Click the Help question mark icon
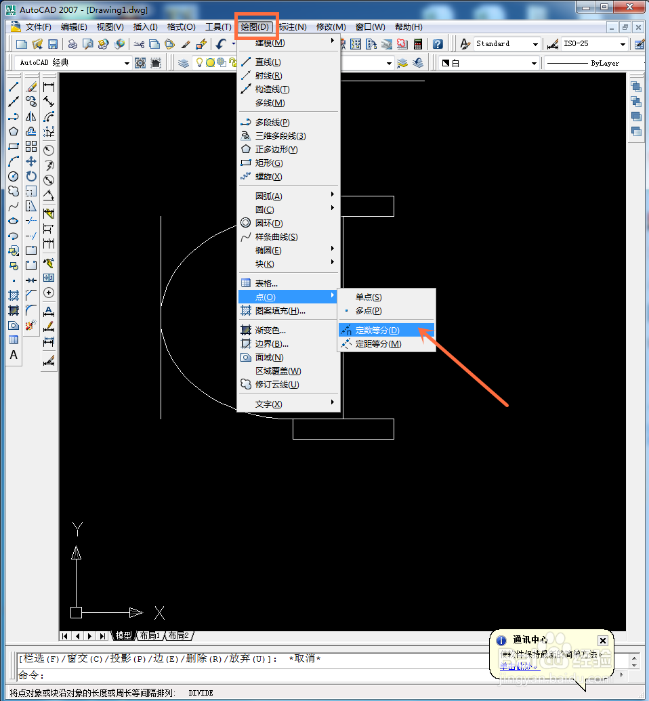This screenshot has height=701, width=649. coord(438,44)
